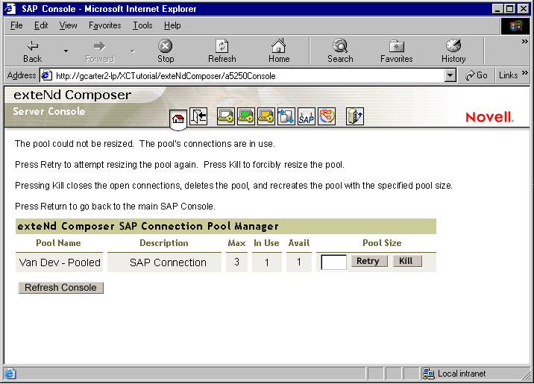Open the Edit menu
This screenshot has width=534, height=384.
tap(41, 25)
